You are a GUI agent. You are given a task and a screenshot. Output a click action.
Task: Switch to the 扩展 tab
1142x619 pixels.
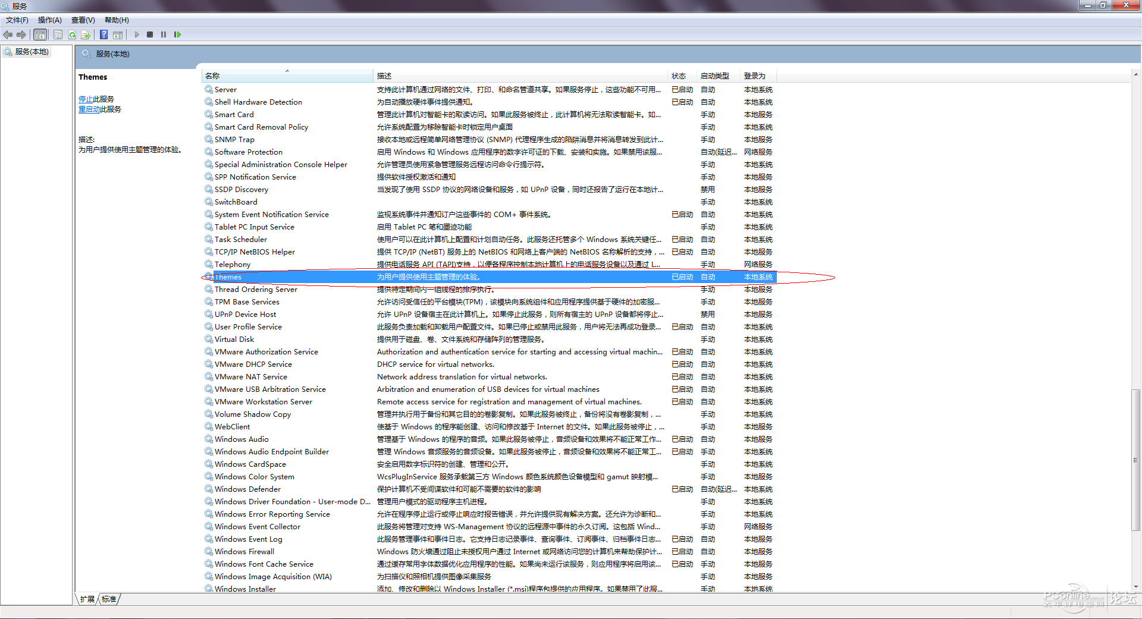87,599
